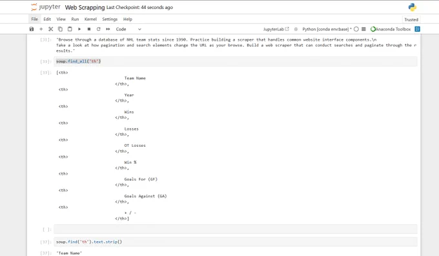Click 'Goals Against (GA)' in output
Image resolution: width=439 pixels, height=256 pixels.
(x=146, y=196)
